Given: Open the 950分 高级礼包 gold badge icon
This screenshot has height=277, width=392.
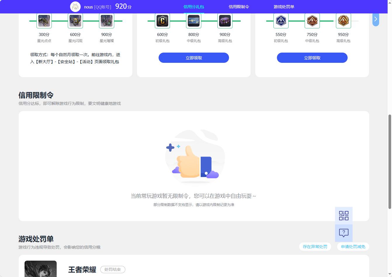Looking at the screenshot, I should (x=344, y=21).
